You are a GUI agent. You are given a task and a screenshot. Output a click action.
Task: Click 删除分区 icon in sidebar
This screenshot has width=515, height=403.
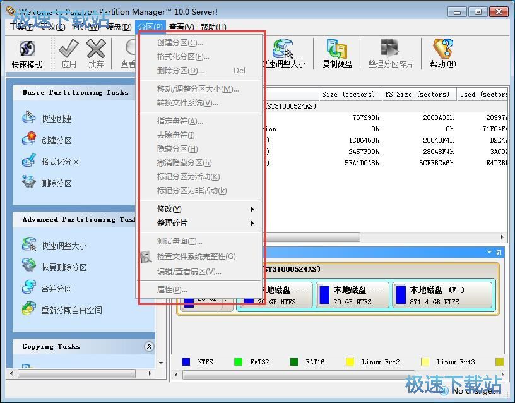(x=29, y=182)
